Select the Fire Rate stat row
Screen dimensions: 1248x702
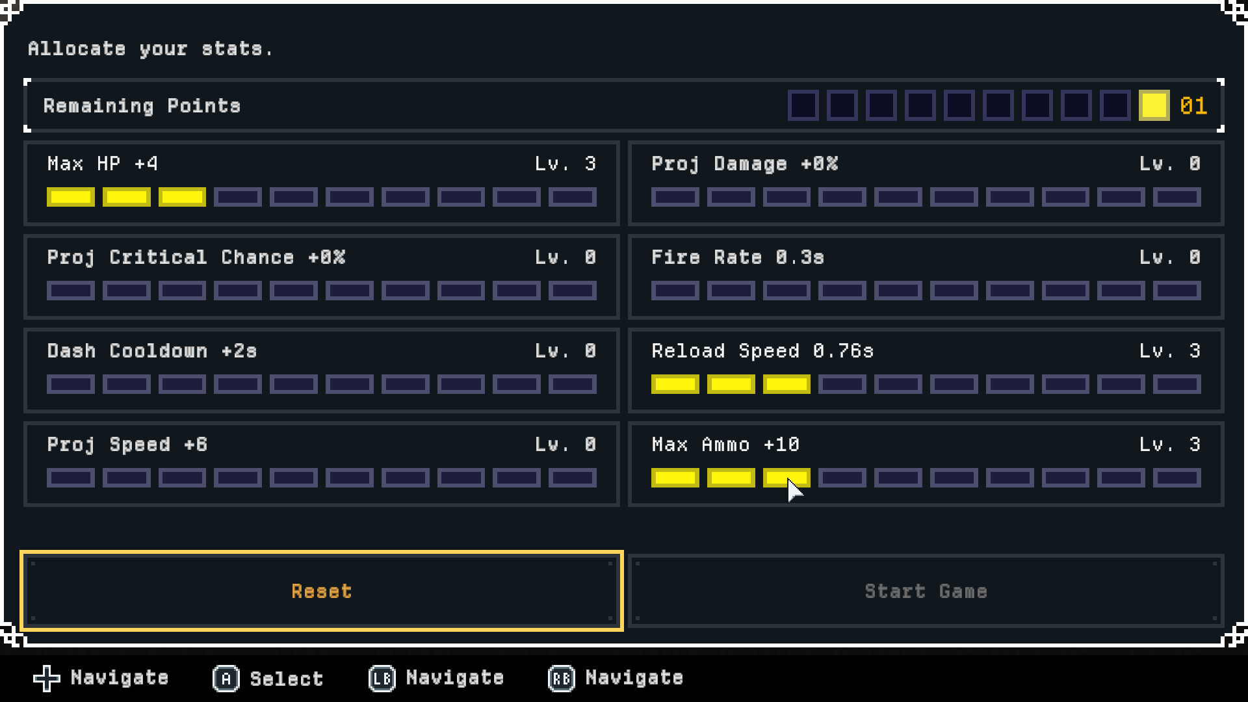(x=926, y=277)
